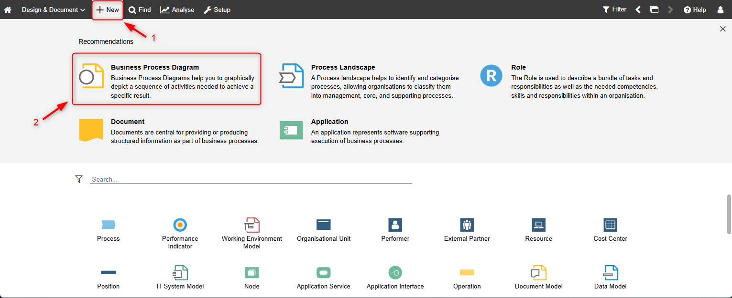Select Business Process Diagram recommendation
732x298 pixels.
point(166,79)
